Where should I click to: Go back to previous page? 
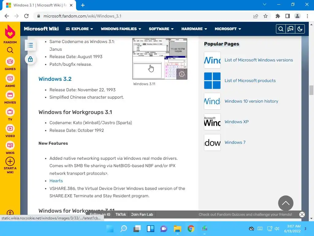pos(7,16)
